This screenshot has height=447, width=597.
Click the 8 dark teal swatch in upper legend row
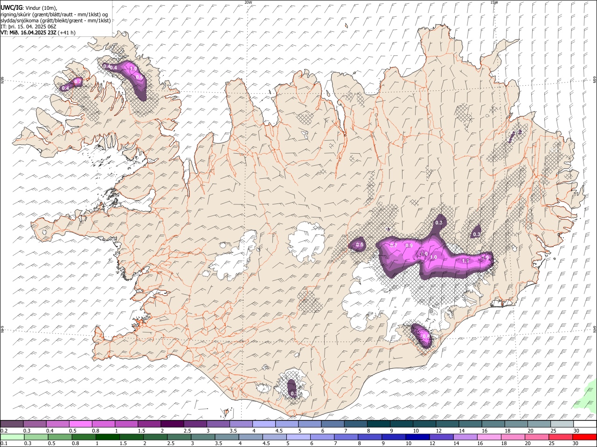click(x=378, y=424)
